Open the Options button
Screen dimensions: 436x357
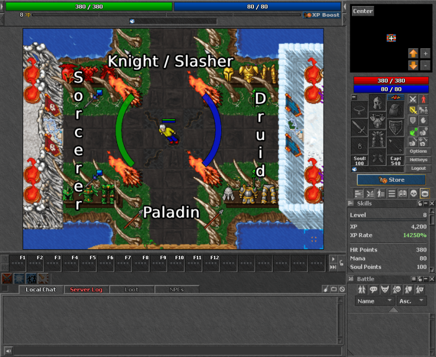coord(418,151)
